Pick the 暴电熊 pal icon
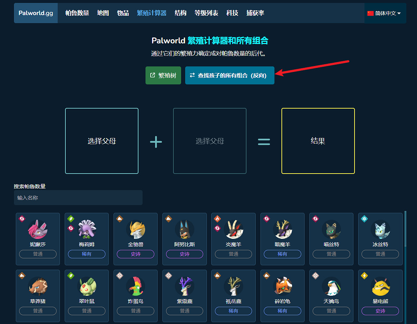 point(380,286)
